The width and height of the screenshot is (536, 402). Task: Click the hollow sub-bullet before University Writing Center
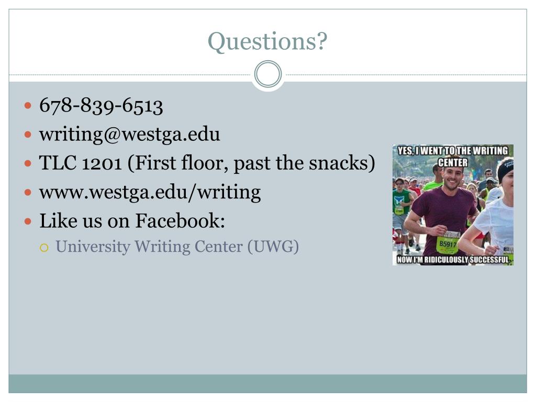44,247
